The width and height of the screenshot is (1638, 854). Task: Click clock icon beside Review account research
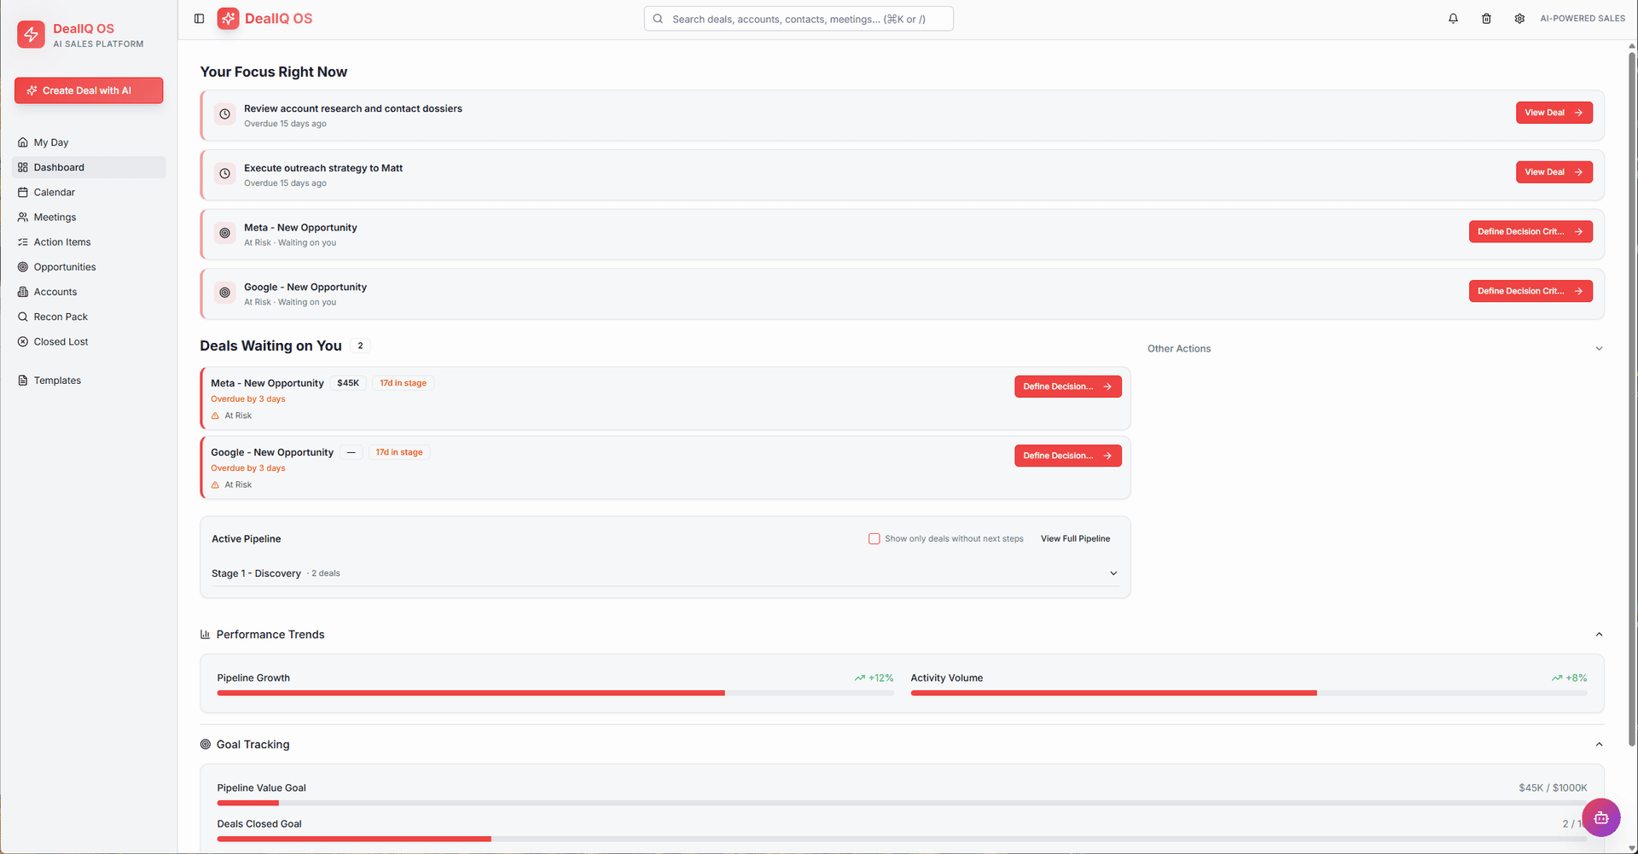tap(225, 114)
